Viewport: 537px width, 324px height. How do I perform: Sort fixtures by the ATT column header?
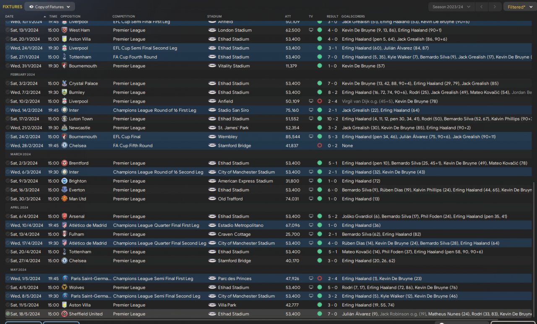[288, 16]
